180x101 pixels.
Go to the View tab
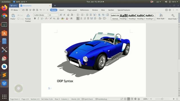(103, 10)
